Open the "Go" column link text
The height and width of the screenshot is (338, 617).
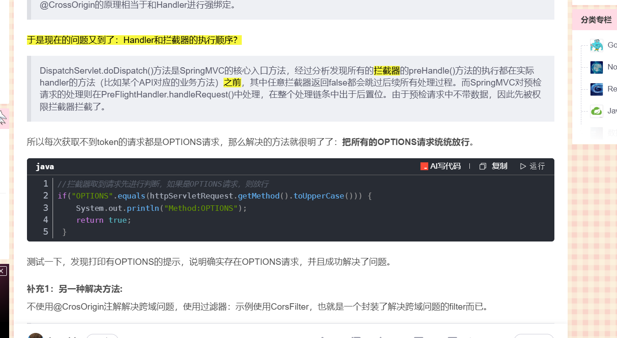click(612, 45)
